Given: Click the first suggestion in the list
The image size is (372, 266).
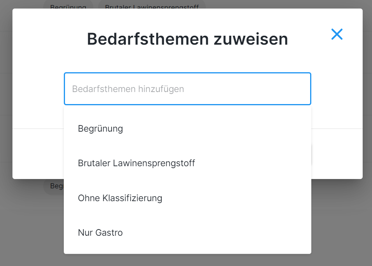Looking at the screenshot, I should [100, 129].
